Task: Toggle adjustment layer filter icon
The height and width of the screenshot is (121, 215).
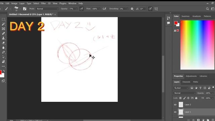Action: 196,88
